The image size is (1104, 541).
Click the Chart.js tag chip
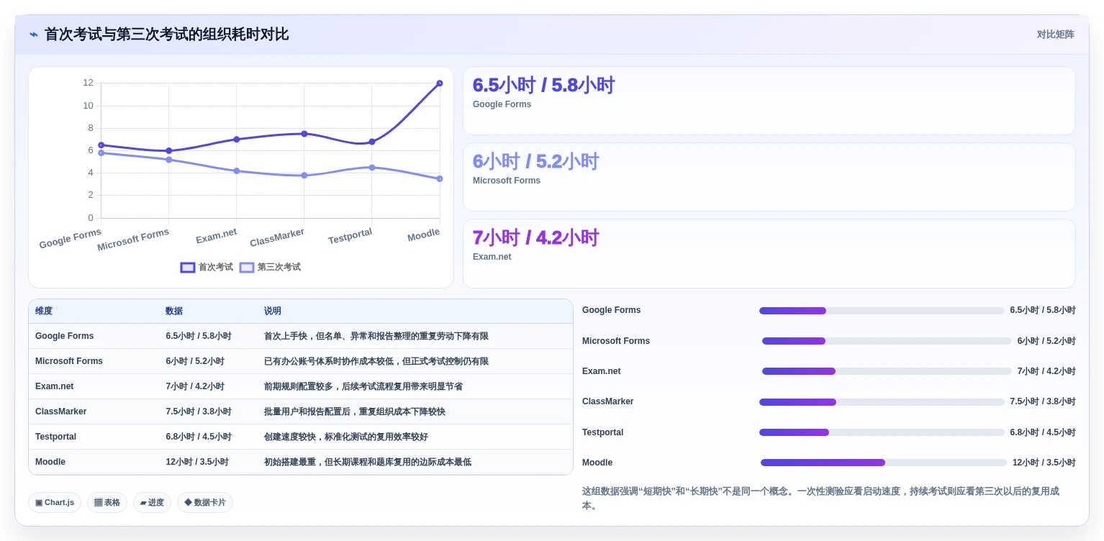[55, 502]
